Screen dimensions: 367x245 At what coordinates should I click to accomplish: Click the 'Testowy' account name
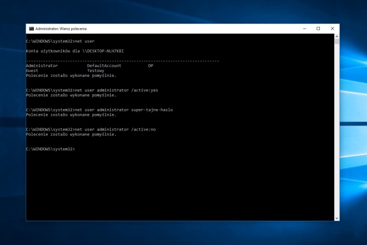pyautogui.click(x=96, y=71)
